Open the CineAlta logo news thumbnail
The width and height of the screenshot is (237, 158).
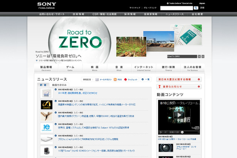pos(47,105)
